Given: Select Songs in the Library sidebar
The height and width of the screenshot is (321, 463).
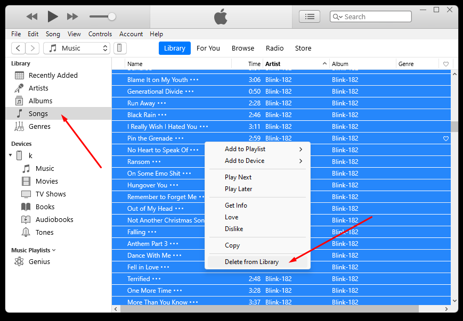Looking at the screenshot, I should 59,113.
